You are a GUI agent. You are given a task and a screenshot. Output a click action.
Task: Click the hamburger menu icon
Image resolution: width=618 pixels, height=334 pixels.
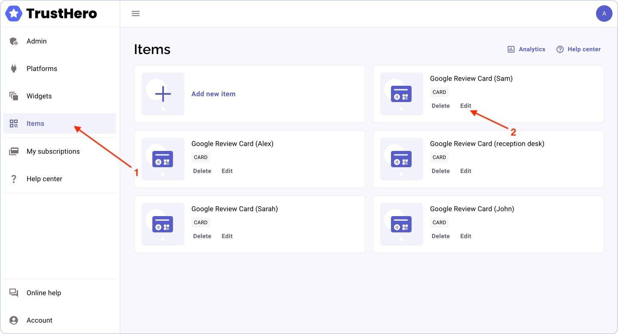(136, 13)
